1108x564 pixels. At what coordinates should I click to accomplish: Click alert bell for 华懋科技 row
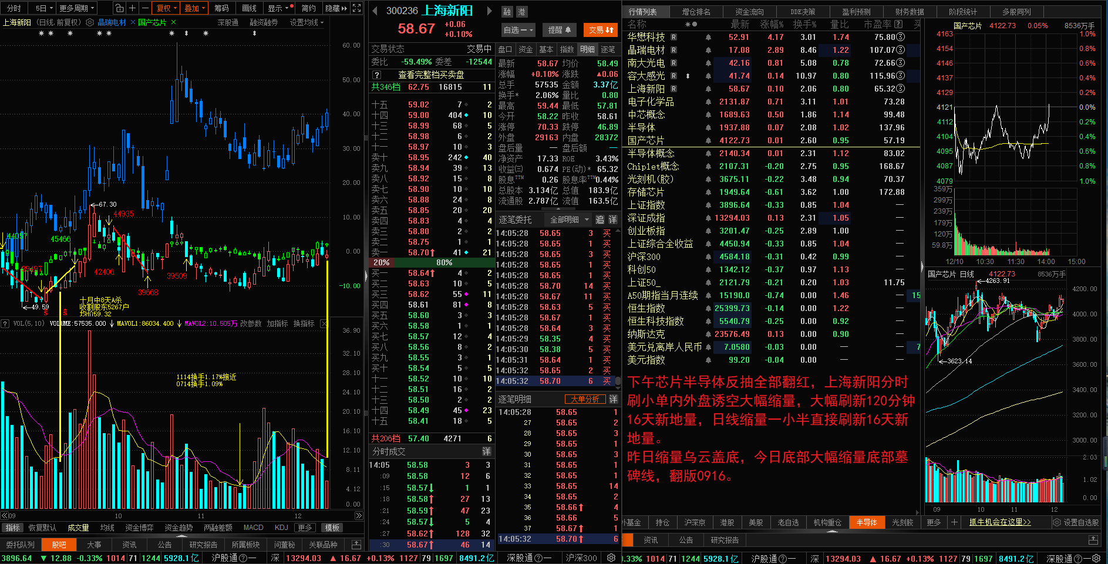pyautogui.click(x=708, y=37)
